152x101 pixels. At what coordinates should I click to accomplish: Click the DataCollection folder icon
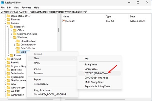point(18,48)
